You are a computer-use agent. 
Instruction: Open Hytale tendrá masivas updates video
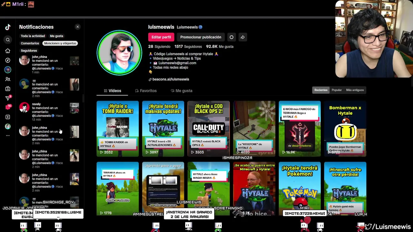163,129
